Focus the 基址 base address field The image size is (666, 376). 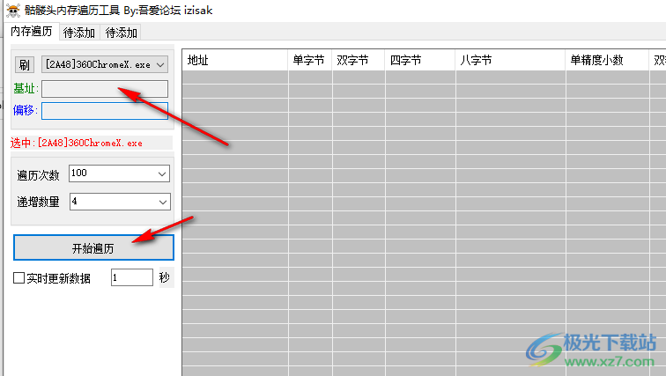pos(105,89)
